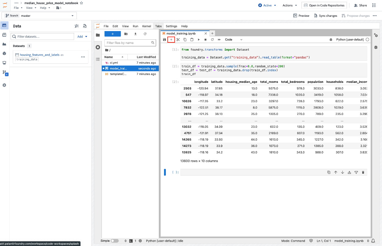Click Sync changes
382x246 pixels.
325,16
